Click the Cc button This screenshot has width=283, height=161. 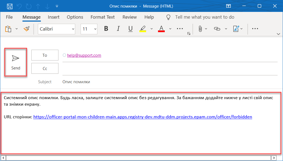click(45, 69)
